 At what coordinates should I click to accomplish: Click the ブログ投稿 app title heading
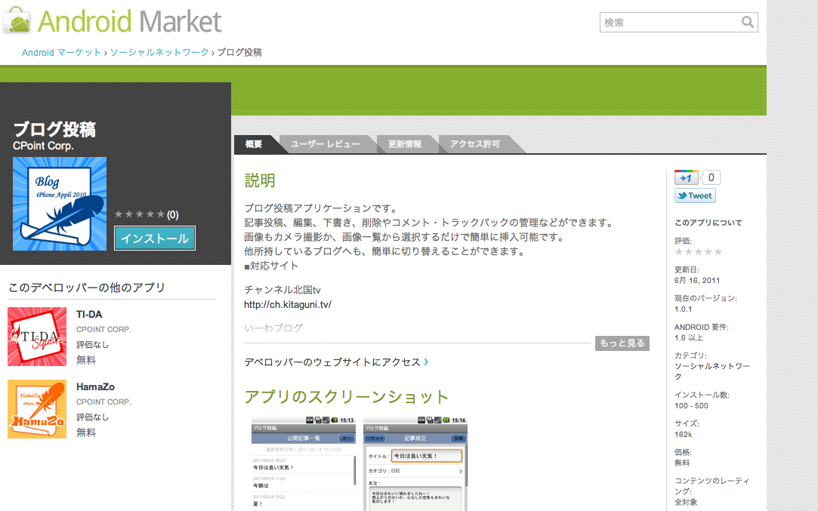coord(54,129)
